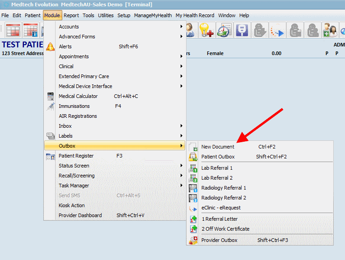
Task: Click the Medical Calculator icon
Action: (51, 96)
